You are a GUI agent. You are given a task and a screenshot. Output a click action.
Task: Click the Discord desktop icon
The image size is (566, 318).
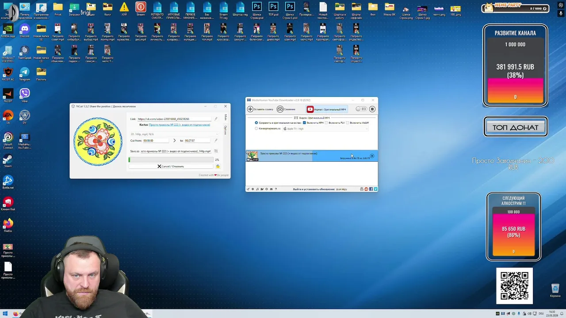coord(25,31)
